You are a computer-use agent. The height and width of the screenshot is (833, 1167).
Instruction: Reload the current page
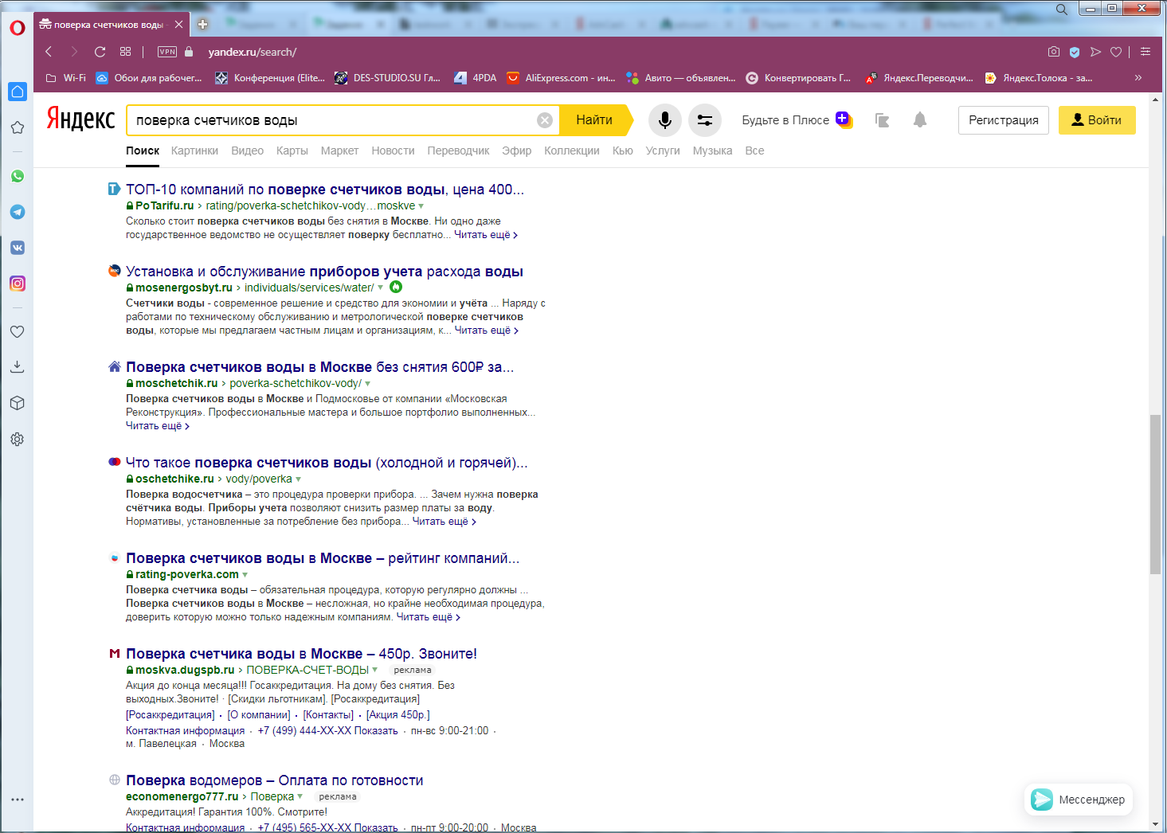(x=100, y=52)
